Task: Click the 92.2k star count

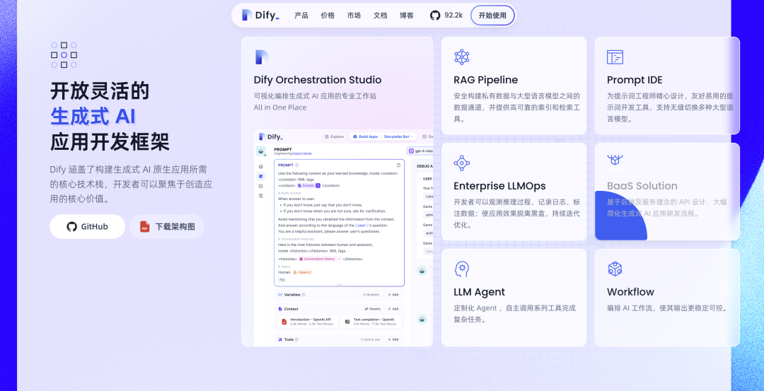Action: (453, 15)
